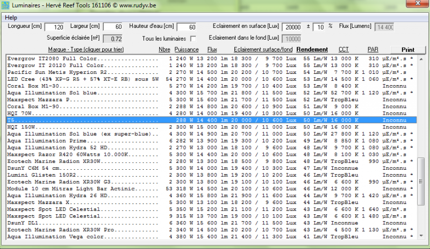Toggle the Tous les luminaires checkbox
Screen dimensions: 430x249
[x=193, y=39]
